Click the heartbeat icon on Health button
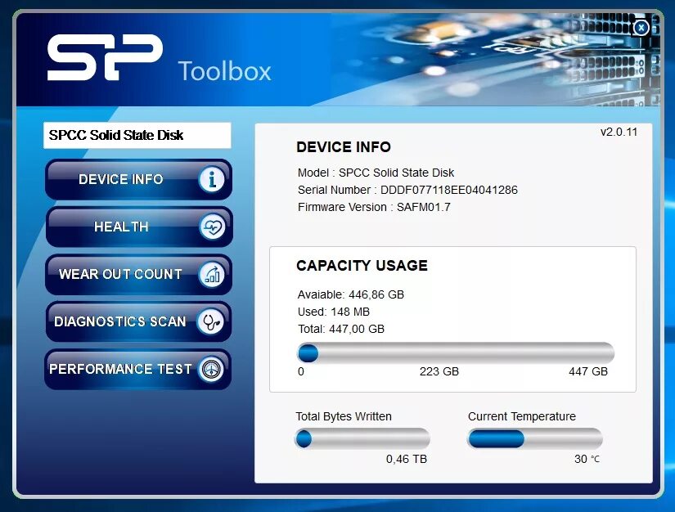This screenshot has height=512, width=675. click(x=212, y=227)
